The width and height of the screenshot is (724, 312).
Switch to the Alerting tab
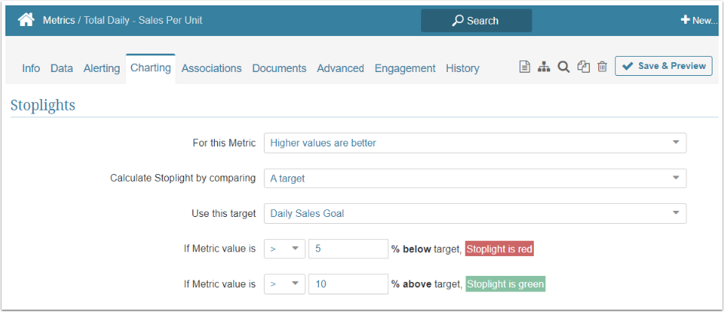tap(101, 68)
